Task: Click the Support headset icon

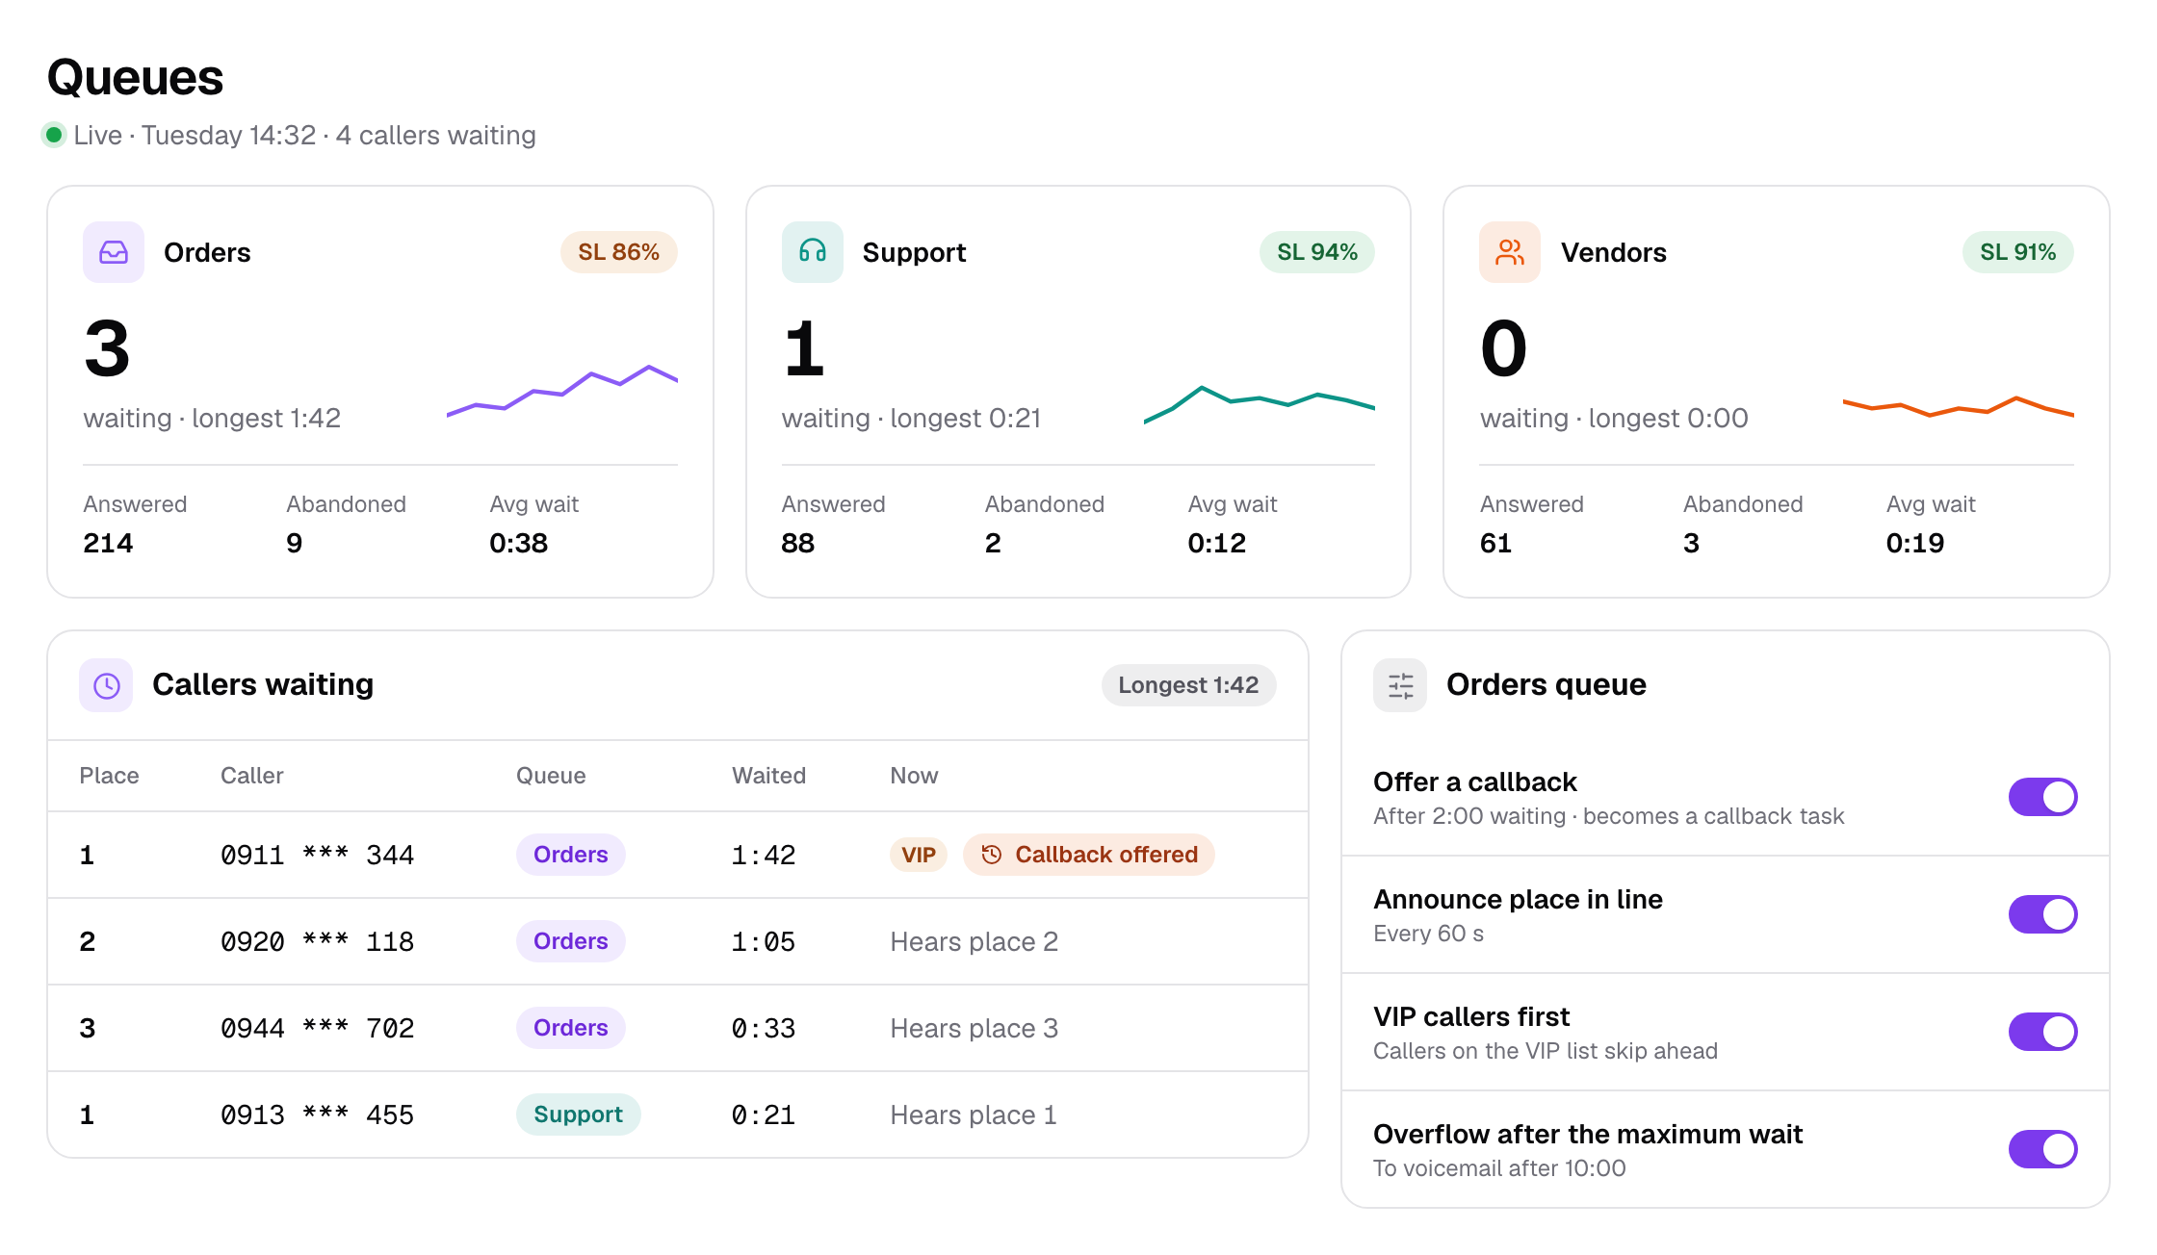Action: (812, 252)
